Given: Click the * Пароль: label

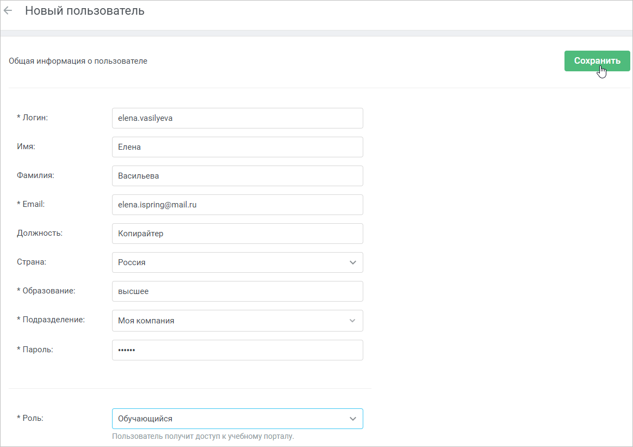Looking at the screenshot, I should pos(35,350).
